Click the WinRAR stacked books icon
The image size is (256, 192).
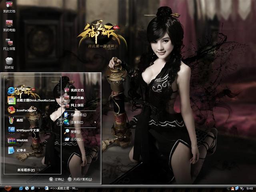tap(11, 140)
